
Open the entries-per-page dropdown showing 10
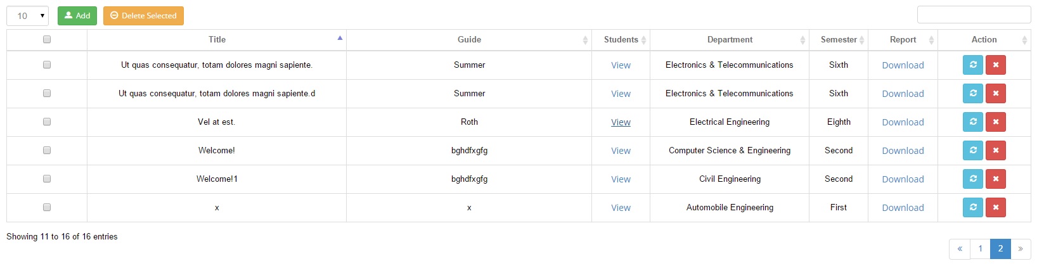coord(27,16)
